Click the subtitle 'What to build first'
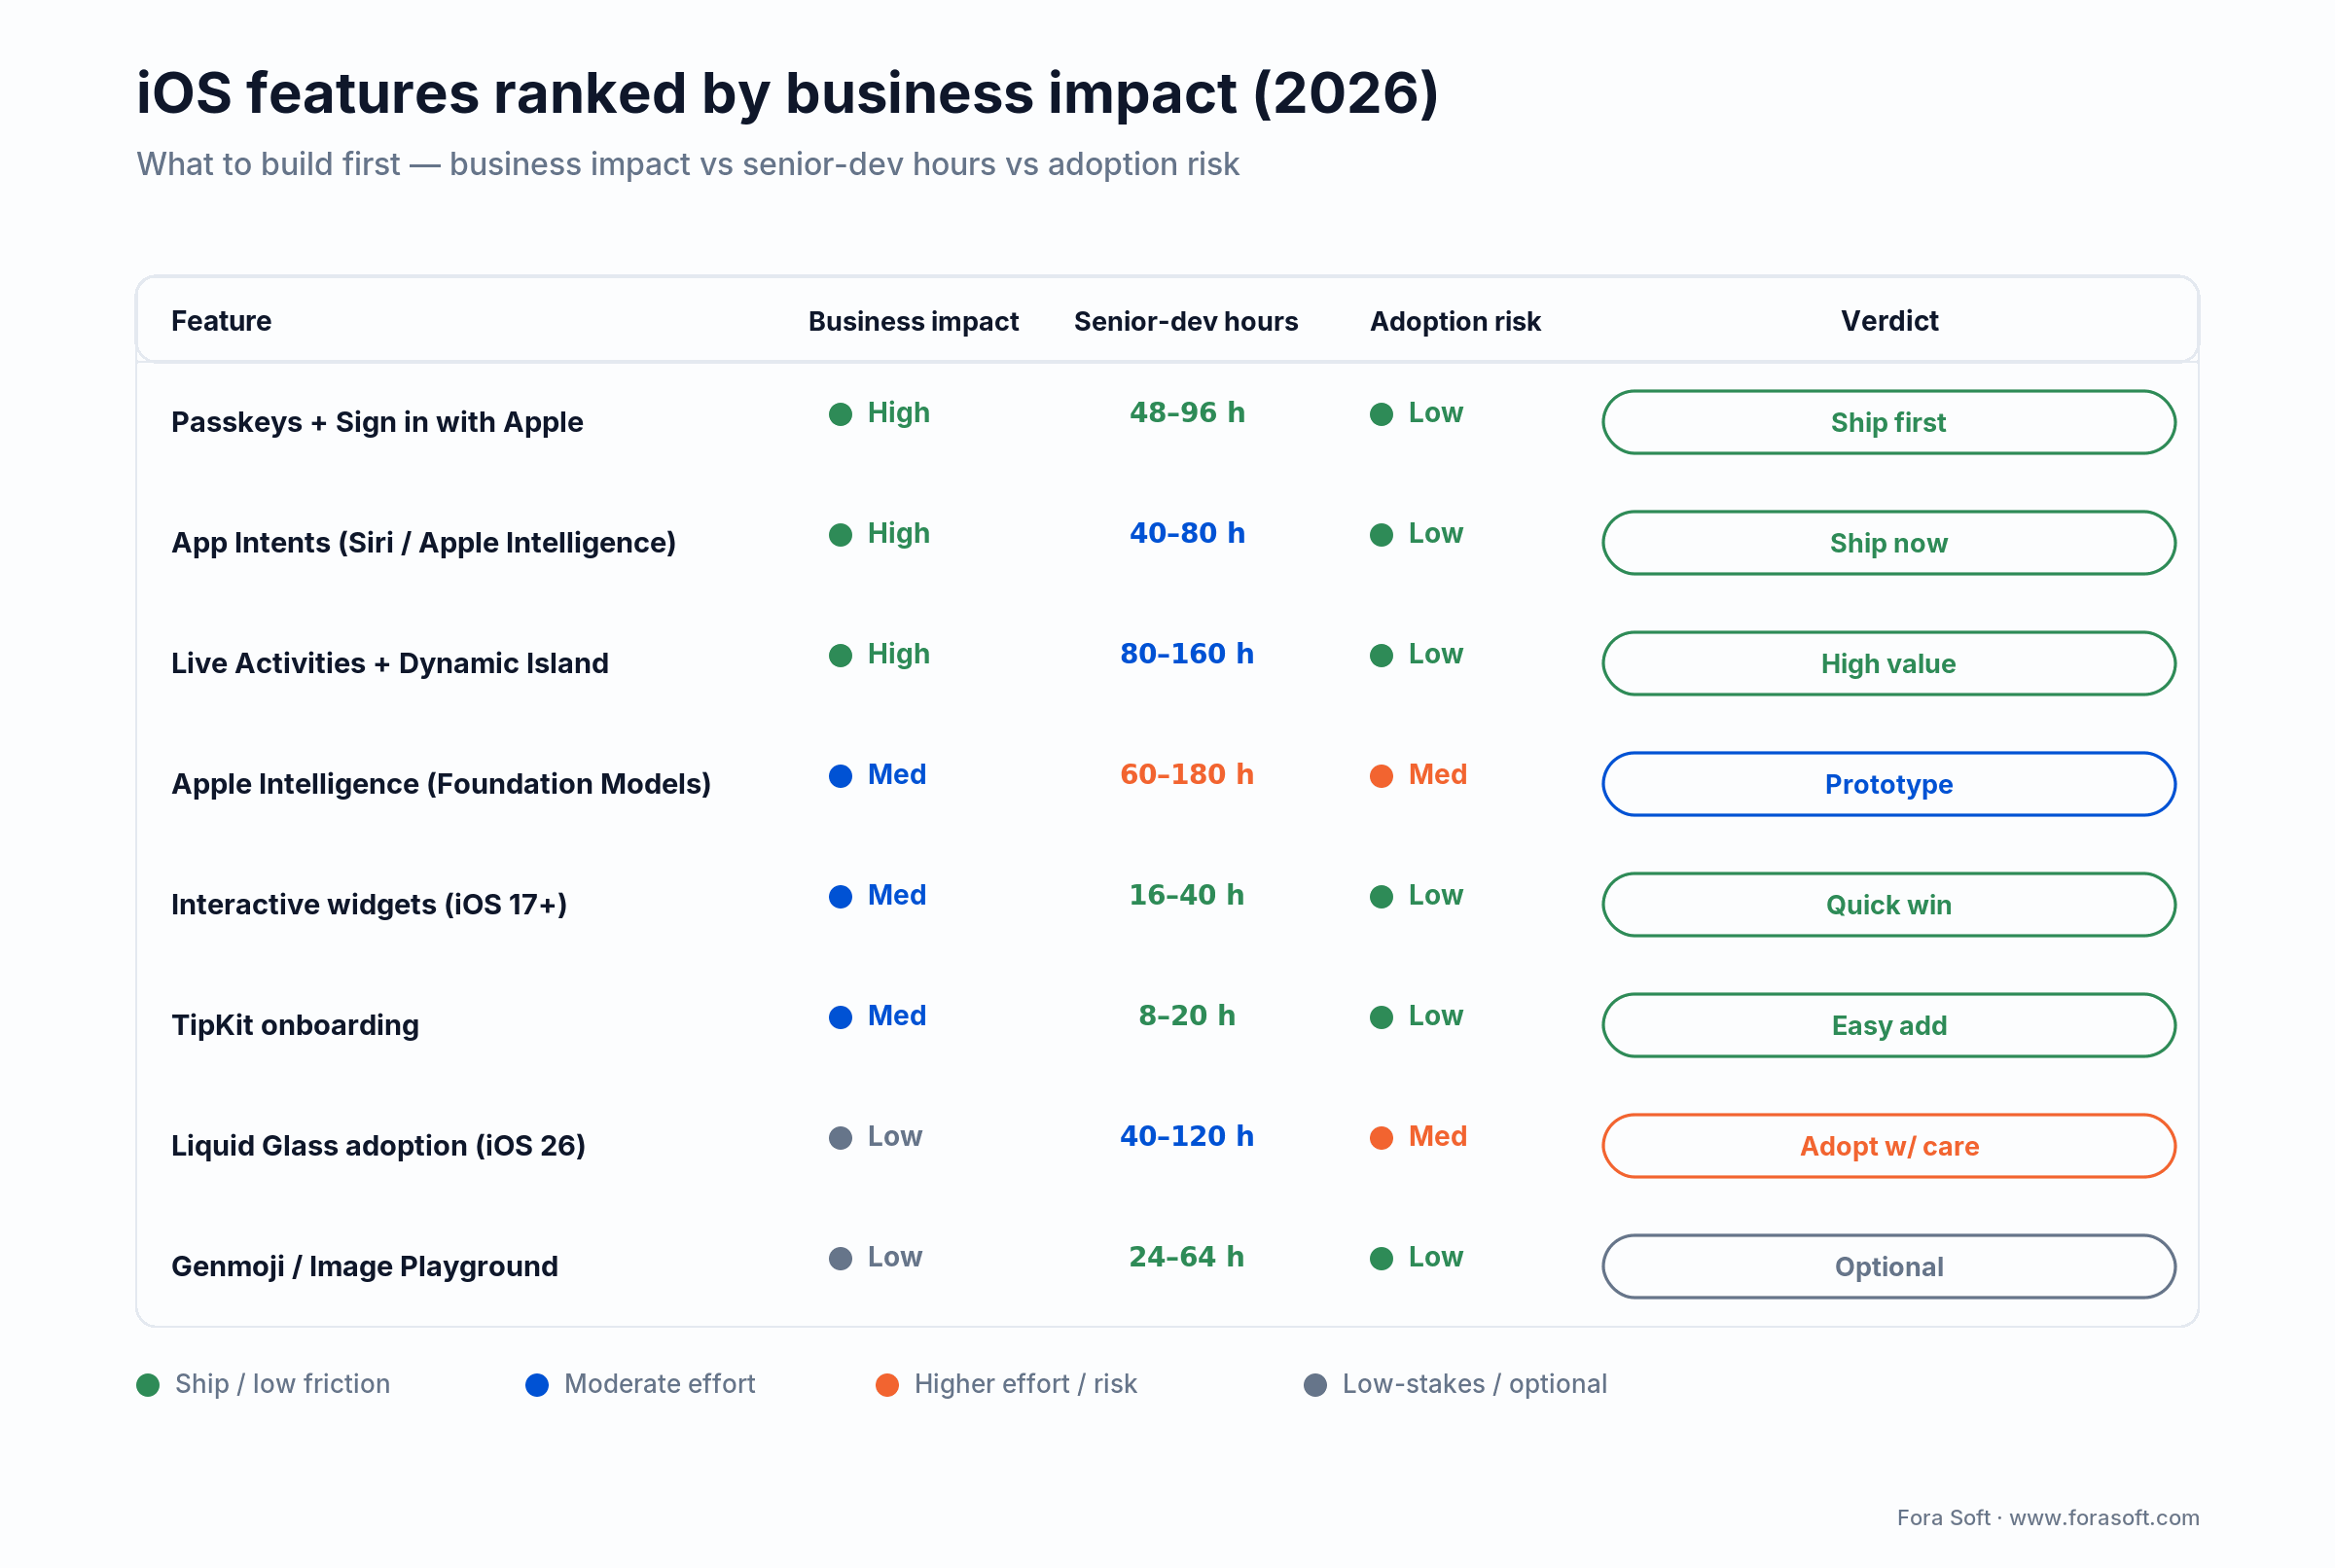 [x=268, y=164]
